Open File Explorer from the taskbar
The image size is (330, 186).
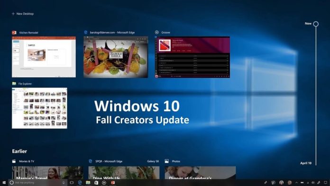(x=88, y=183)
